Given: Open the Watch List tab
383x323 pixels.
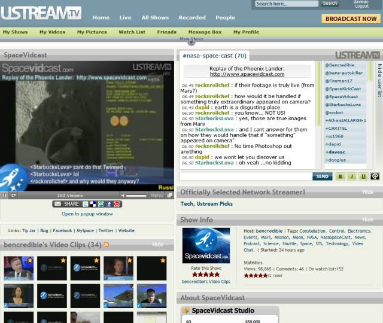Looking at the screenshot, I should (x=132, y=32).
